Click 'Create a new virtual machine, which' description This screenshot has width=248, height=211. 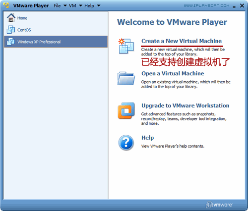pyautogui.click(x=183, y=52)
